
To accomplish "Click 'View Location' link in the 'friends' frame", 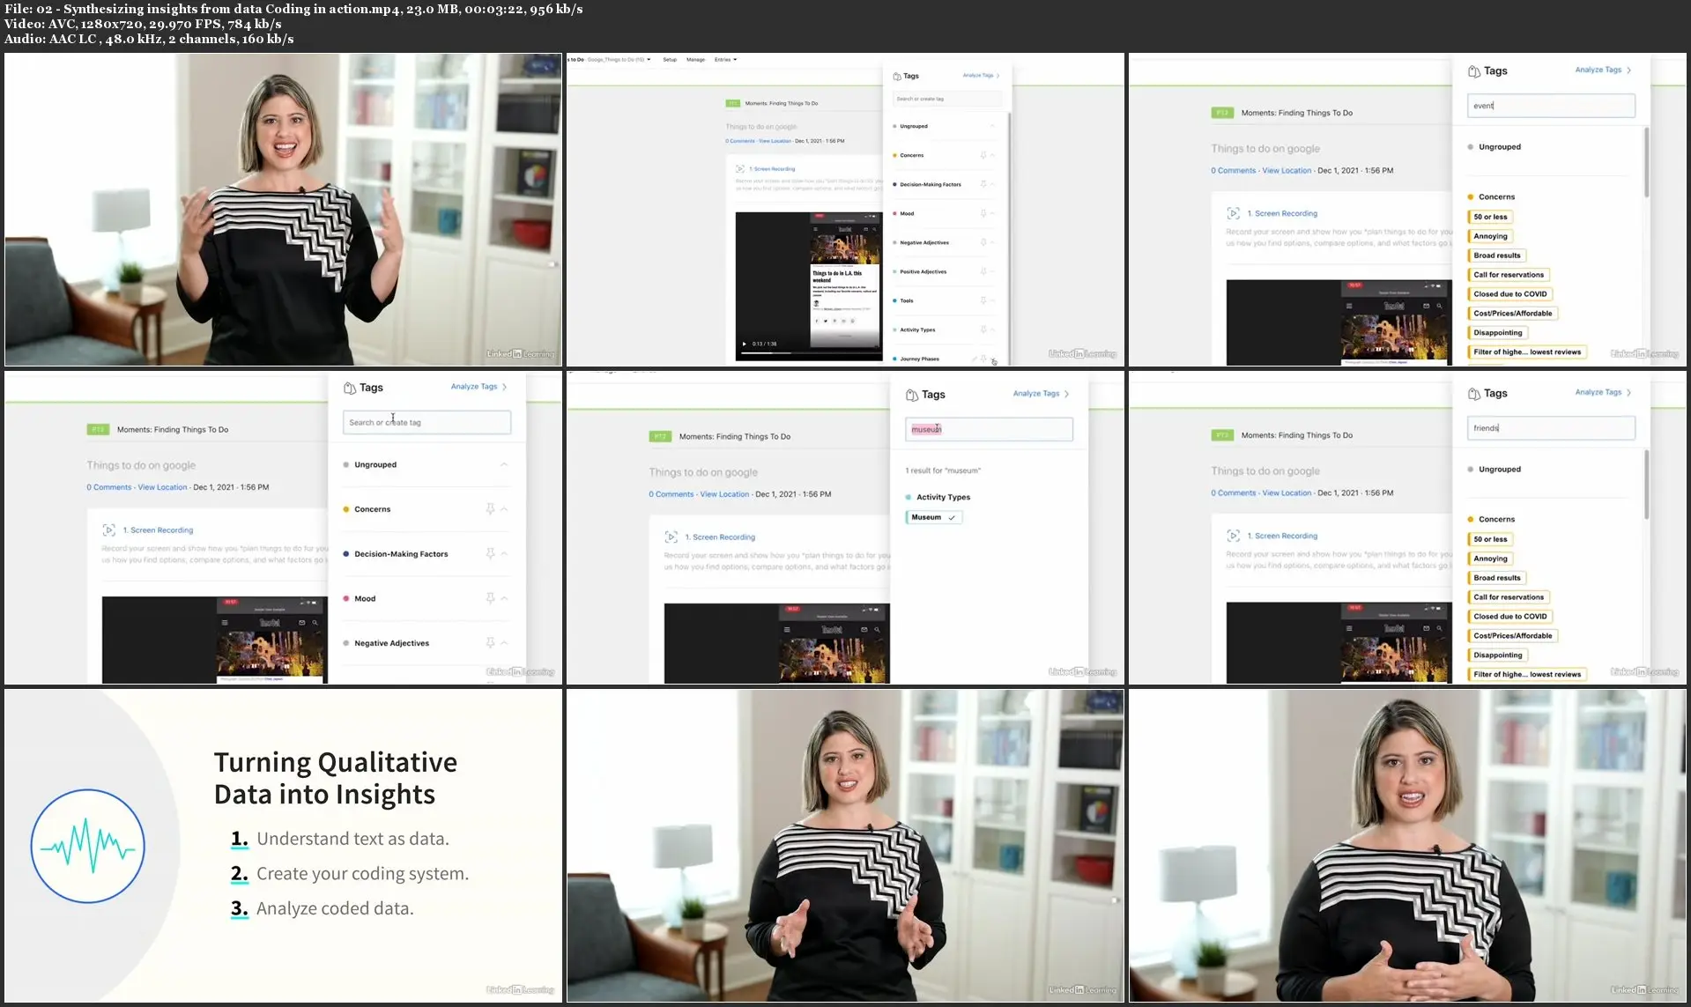I will pos(1287,493).
